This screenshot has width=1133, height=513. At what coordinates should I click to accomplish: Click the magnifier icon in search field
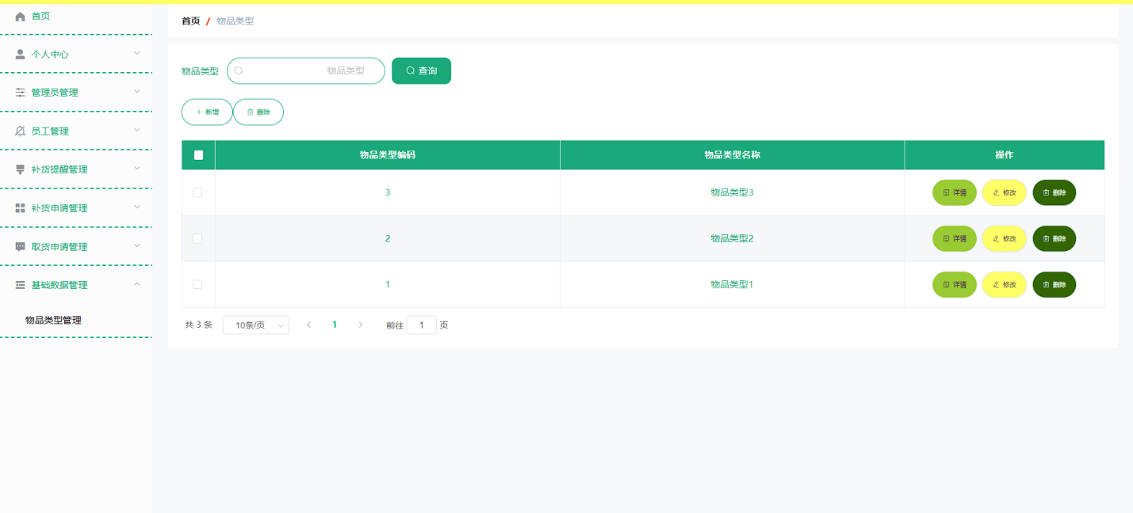point(239,70)
